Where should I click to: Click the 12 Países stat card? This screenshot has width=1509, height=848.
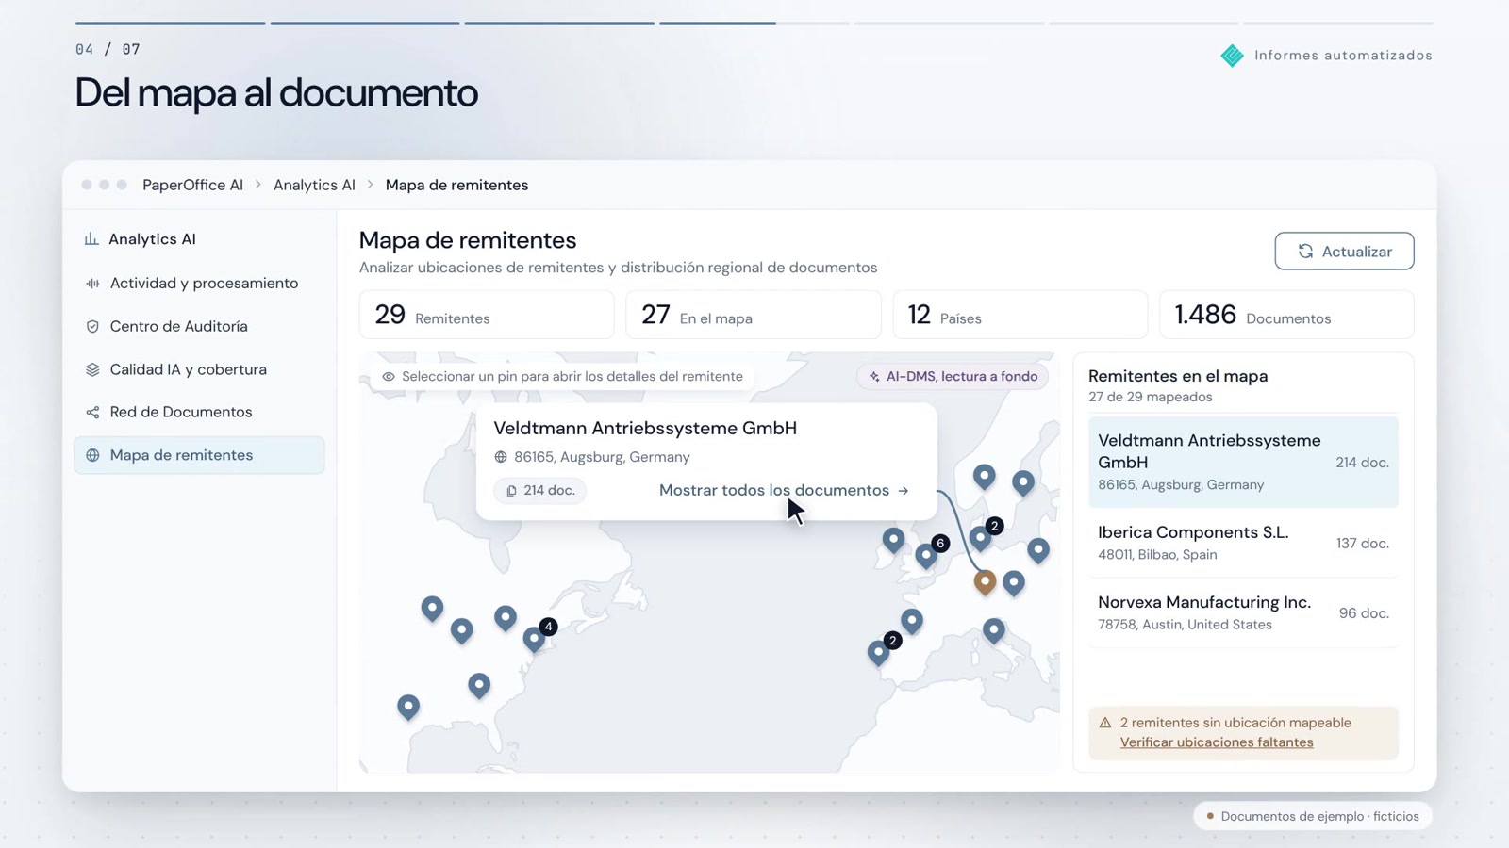(x=1020, y=315)
